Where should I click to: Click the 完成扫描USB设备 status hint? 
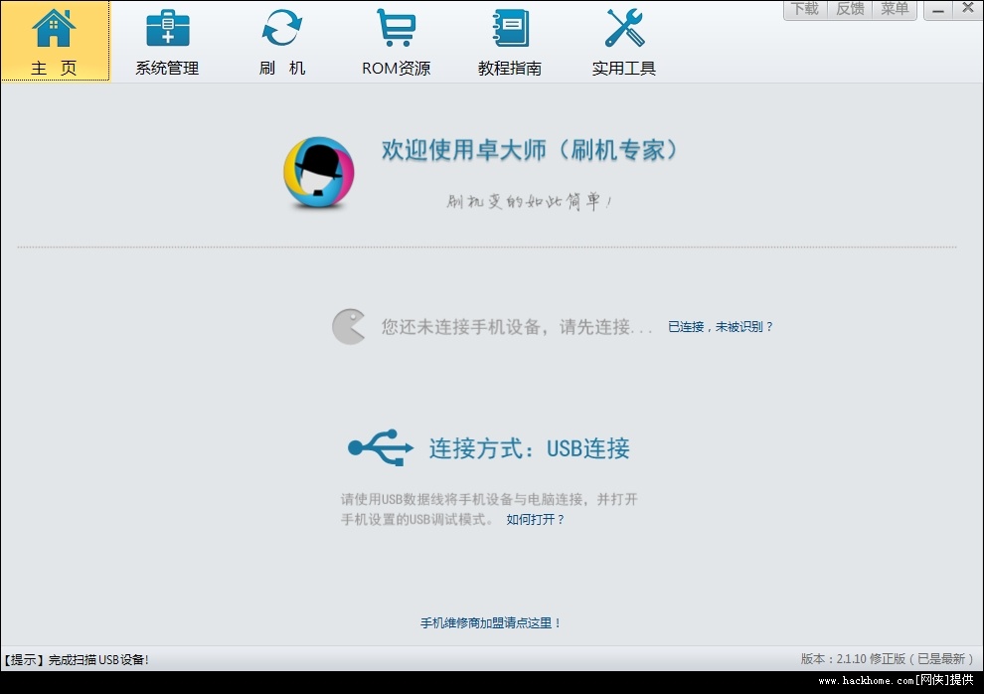pos(76,659)
